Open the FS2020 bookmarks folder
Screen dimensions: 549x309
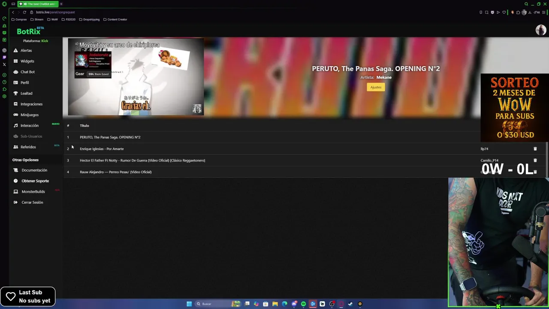(69, 19)
